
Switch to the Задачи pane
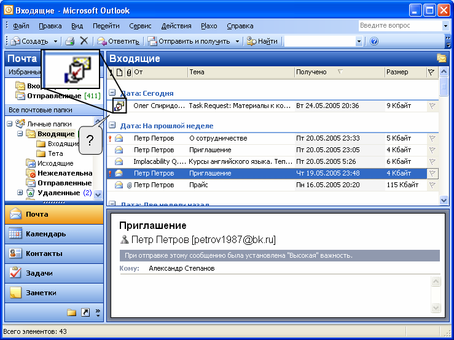(x=54, y=273)
